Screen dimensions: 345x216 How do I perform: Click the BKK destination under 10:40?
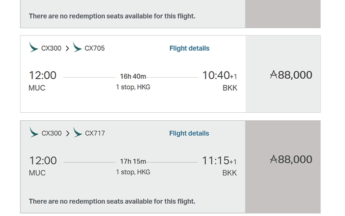(x=230, y=88)
